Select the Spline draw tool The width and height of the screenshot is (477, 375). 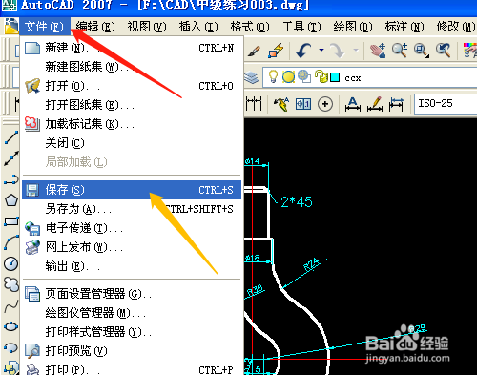(11, 306)
